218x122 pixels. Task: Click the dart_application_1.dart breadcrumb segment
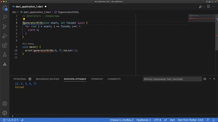(37, 12)
